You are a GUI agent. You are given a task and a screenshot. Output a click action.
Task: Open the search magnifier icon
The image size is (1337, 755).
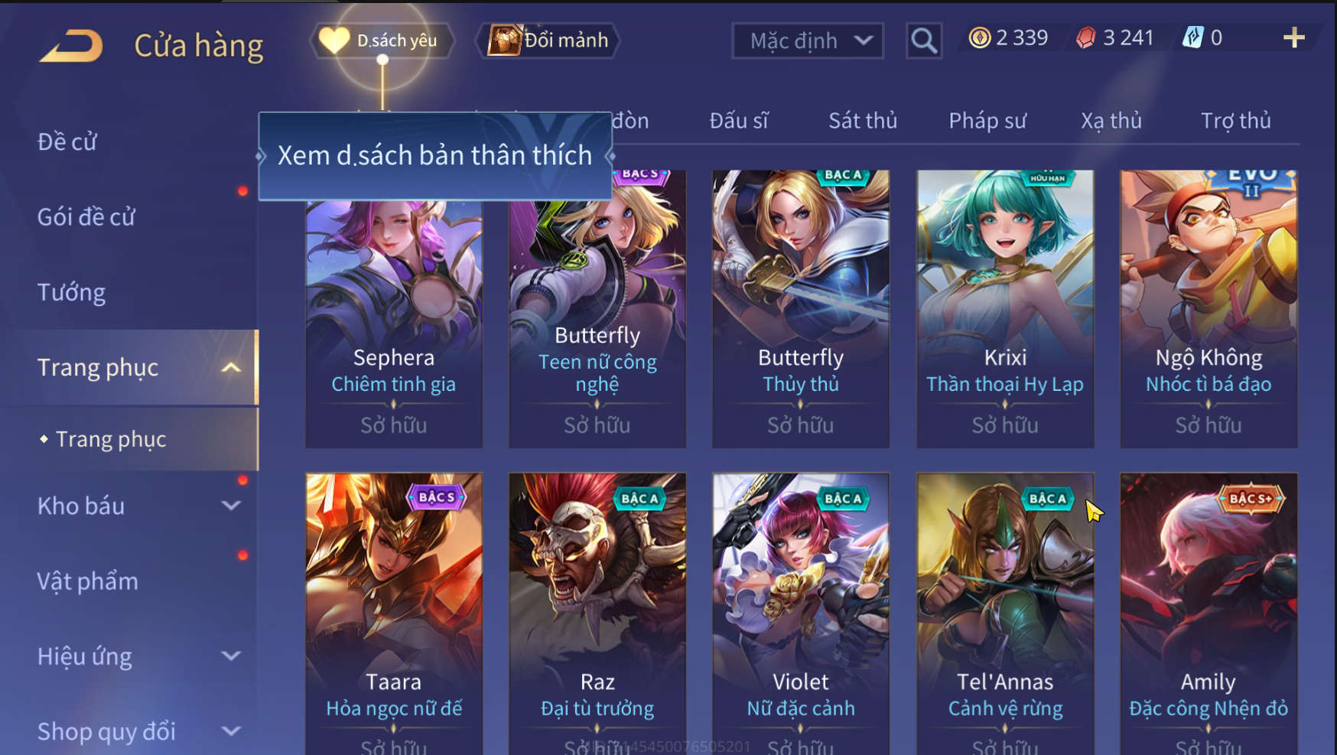[924, 41]
